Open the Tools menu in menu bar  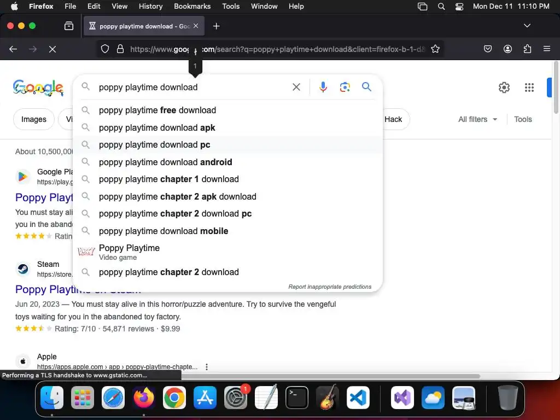coord(231,6)
